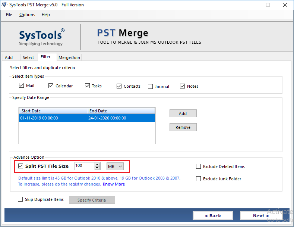294x227 pixels.
Task: Increase split size with up arrow
Action: point(97,164)
